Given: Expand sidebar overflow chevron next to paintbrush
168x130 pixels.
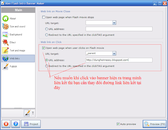Looking at the screenshot, I should 33,113.
